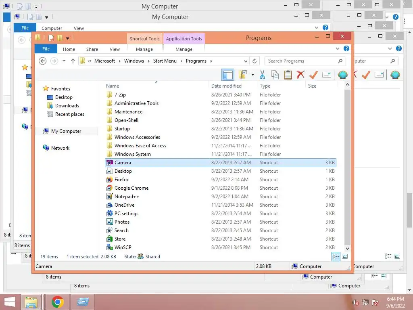The image size is (413, 310).
Task: Select the Store shortcut
Action: 120,239
